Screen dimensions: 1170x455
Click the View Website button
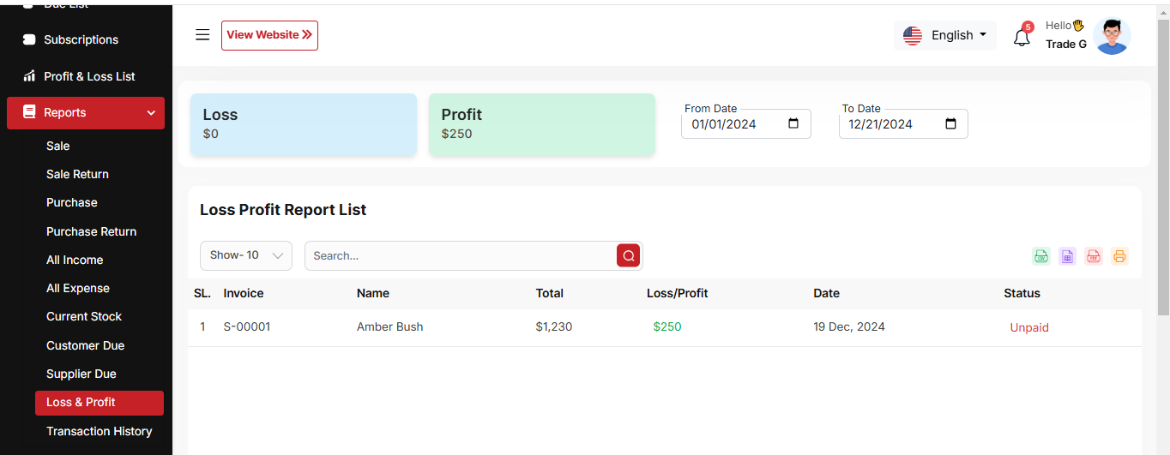click(269, 35)
